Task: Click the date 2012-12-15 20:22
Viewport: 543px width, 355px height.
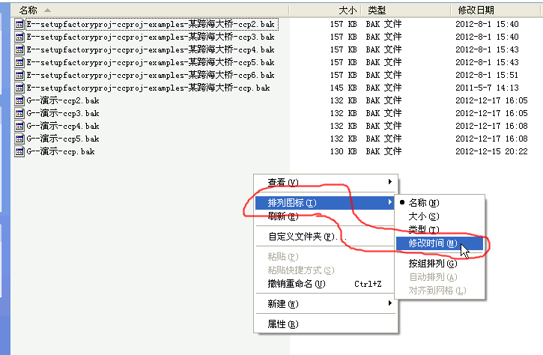Action: click(491, 151)
